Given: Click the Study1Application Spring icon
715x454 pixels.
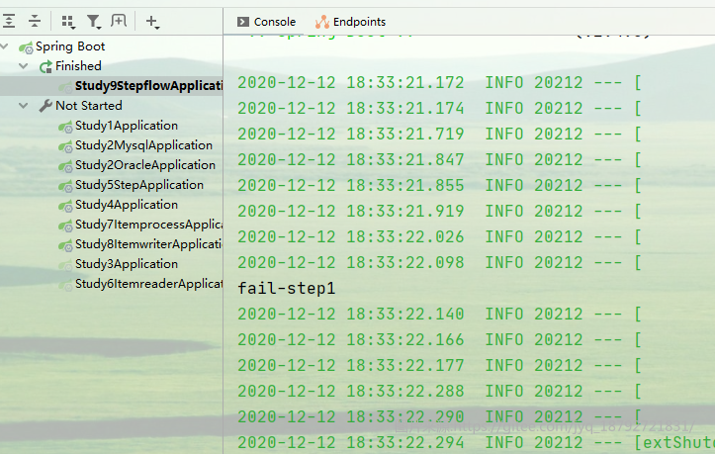Looking at the screenshot, I should (65, 127).
